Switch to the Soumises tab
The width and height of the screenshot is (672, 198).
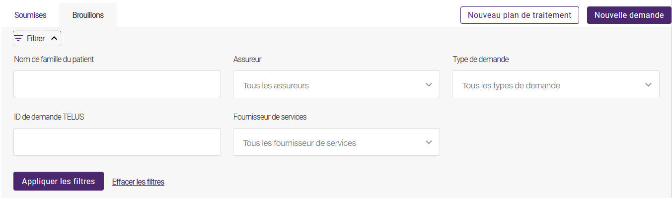[30, 15]
